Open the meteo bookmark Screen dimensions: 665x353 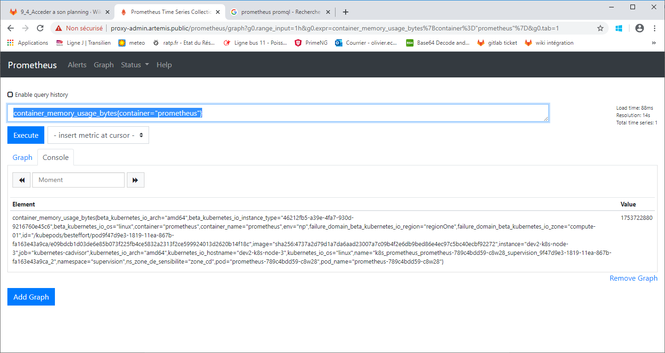[x=131, y=42]
